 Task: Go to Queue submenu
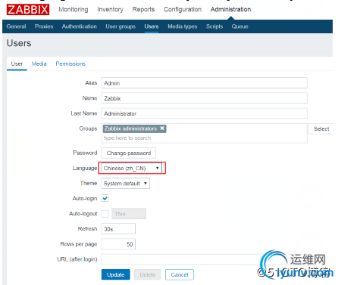coord(239,26)
